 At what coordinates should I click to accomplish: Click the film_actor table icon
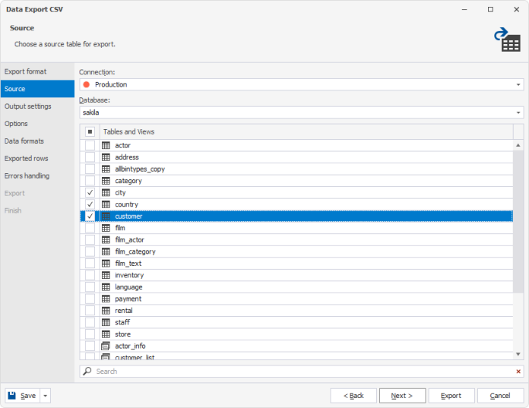tap(106, 239)
